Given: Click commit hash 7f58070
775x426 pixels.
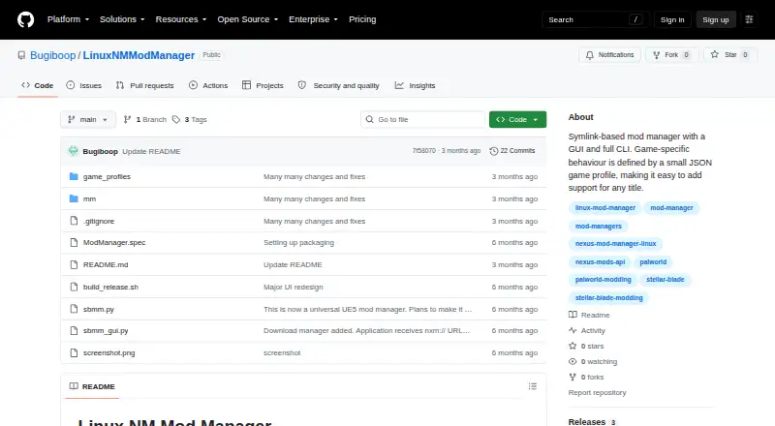Looking at the screenshot, I should pyautogui.click(x=424, y=151).
